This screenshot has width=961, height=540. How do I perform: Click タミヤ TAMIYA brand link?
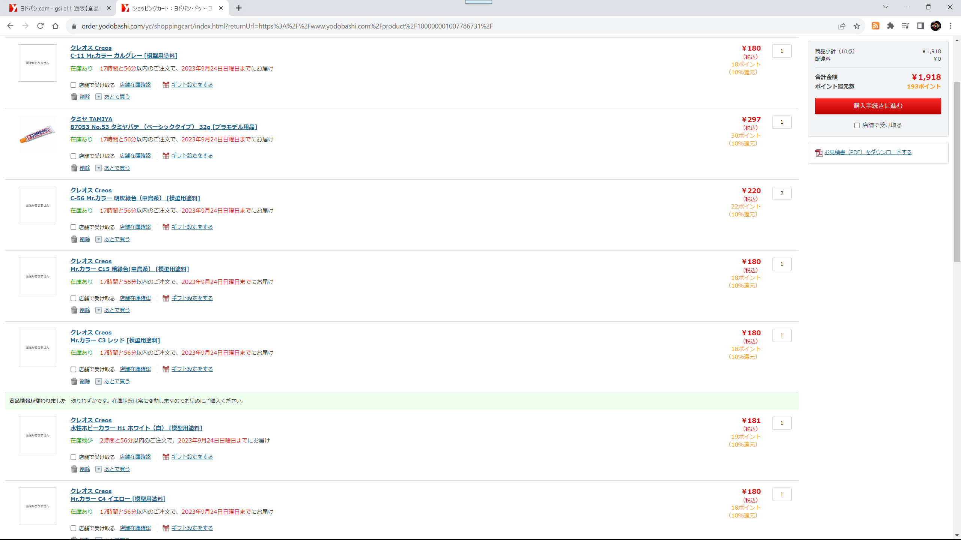coord(91,119)
